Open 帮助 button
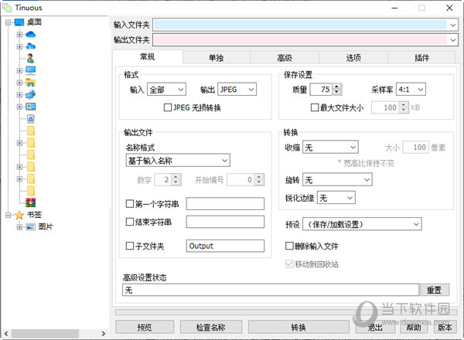The image size is (464, 340). tap(414, 327)
